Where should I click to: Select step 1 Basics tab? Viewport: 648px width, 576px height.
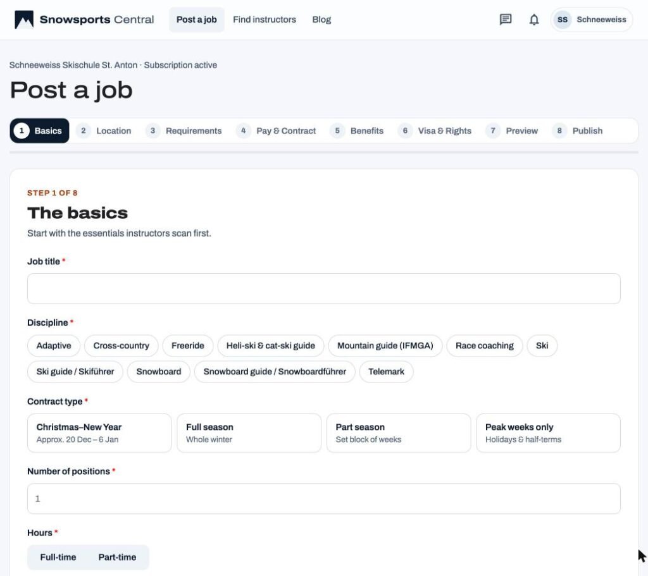[40, 130]
